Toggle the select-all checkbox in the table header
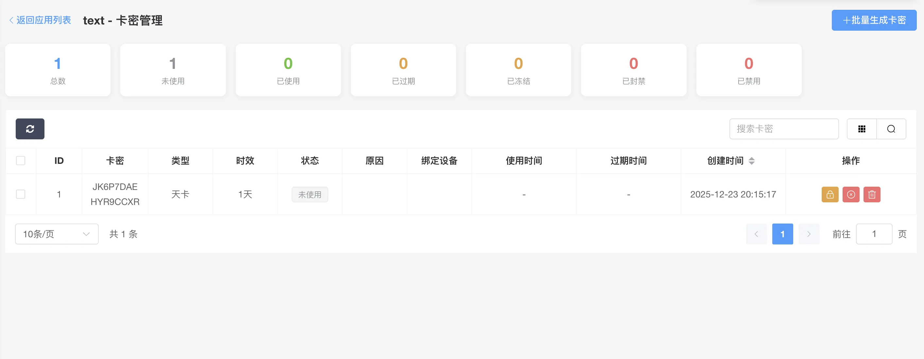The height and width of the screenshot is (359, 924). tap(21, 161)
